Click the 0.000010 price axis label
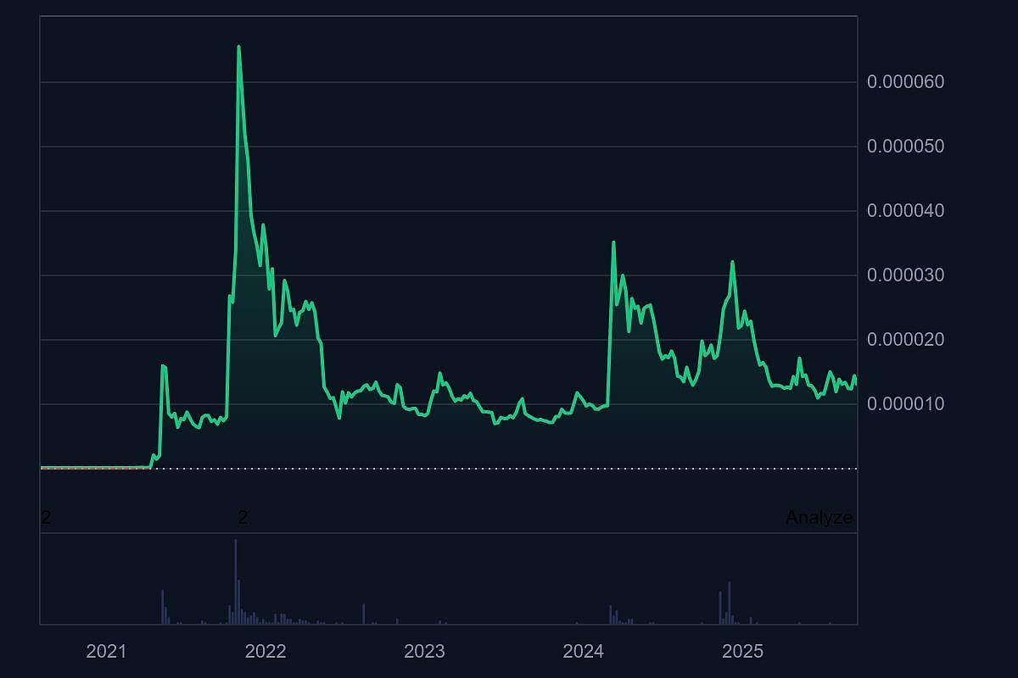1018x678 pixels. click(905, 404)
